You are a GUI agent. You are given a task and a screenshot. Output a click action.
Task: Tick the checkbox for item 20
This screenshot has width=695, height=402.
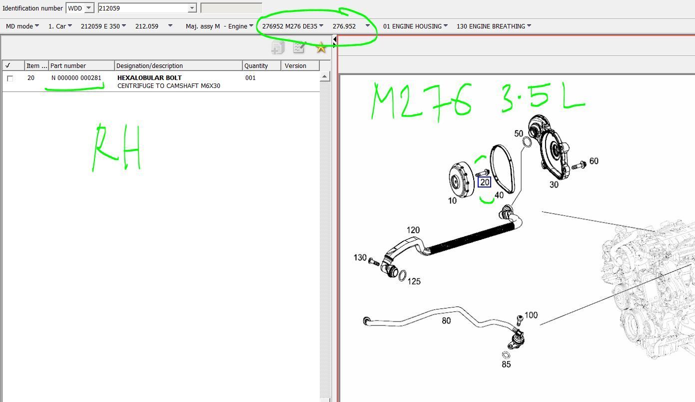[x=10, y=78]
